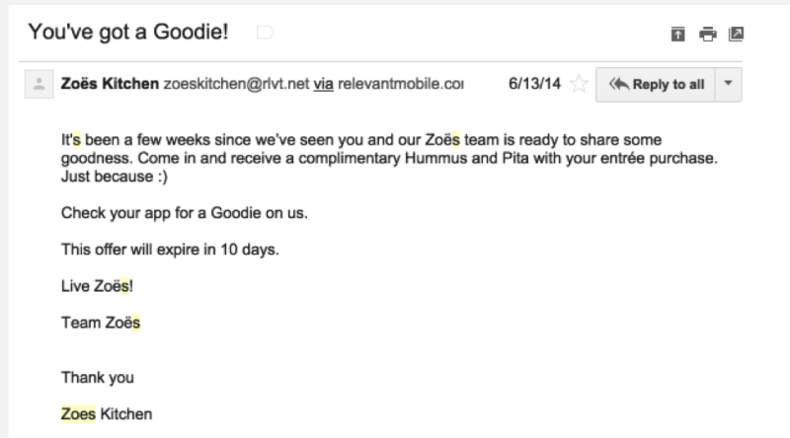The width and height of the screenshot is (790, 438).
Task: Click the relevantmobile domain text in the header
Action: point(401,84)
